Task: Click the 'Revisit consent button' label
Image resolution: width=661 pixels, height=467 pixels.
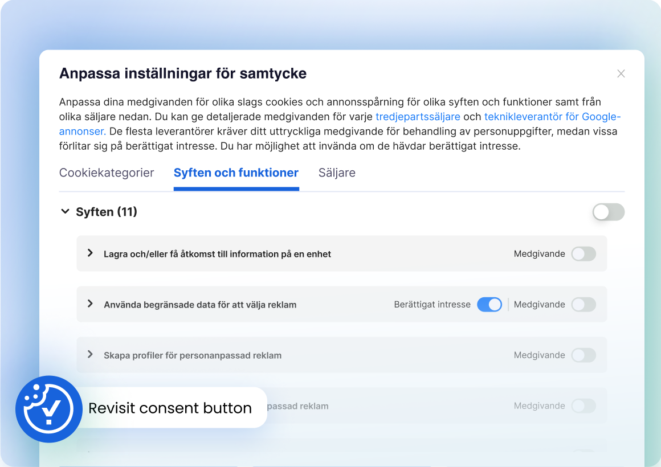Action: 170,408
